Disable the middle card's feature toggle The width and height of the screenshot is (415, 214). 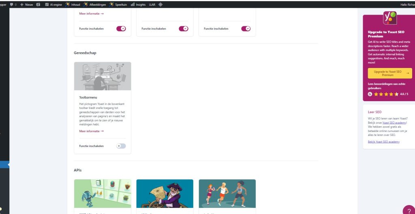[183, 29]
